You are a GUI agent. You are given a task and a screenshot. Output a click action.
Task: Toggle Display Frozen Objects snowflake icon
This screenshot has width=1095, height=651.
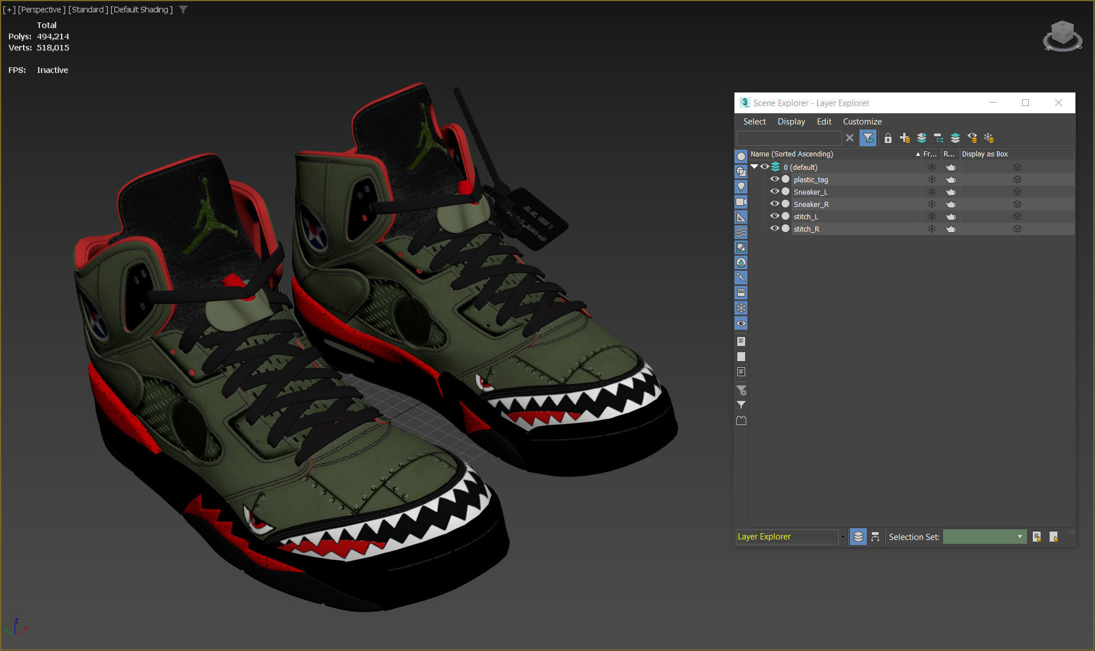click(741, 308)
